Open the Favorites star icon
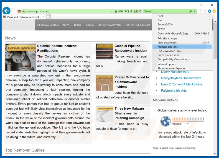Image resolution: width=219 pixels, height=158 pixels. (205, 11)
